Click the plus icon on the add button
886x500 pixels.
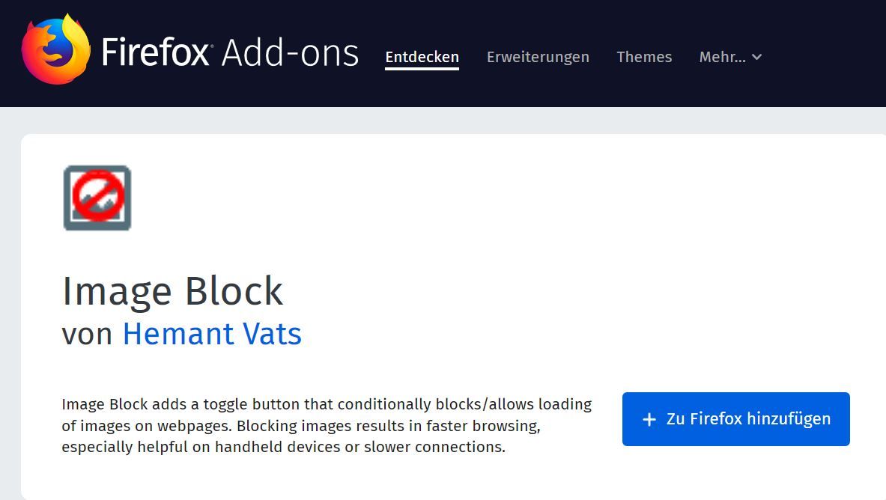tap(649, 419)
